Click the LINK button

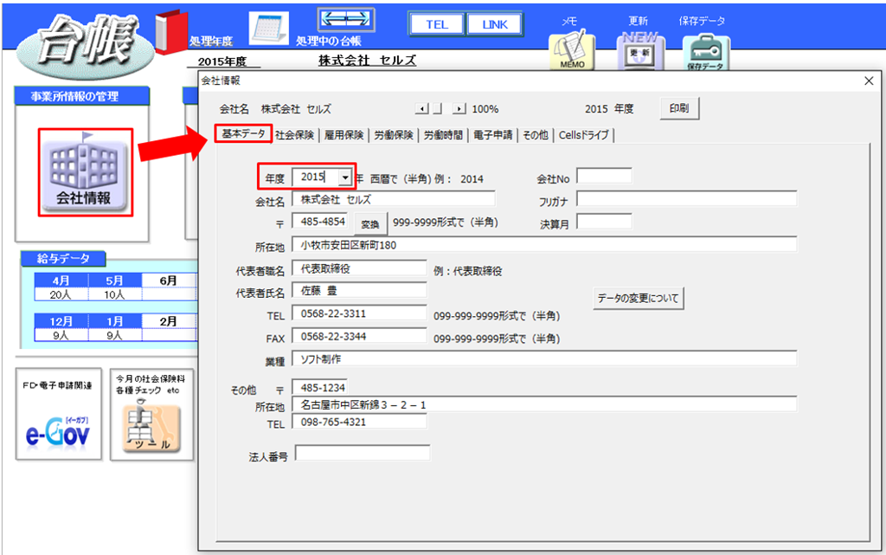(494, 24)
